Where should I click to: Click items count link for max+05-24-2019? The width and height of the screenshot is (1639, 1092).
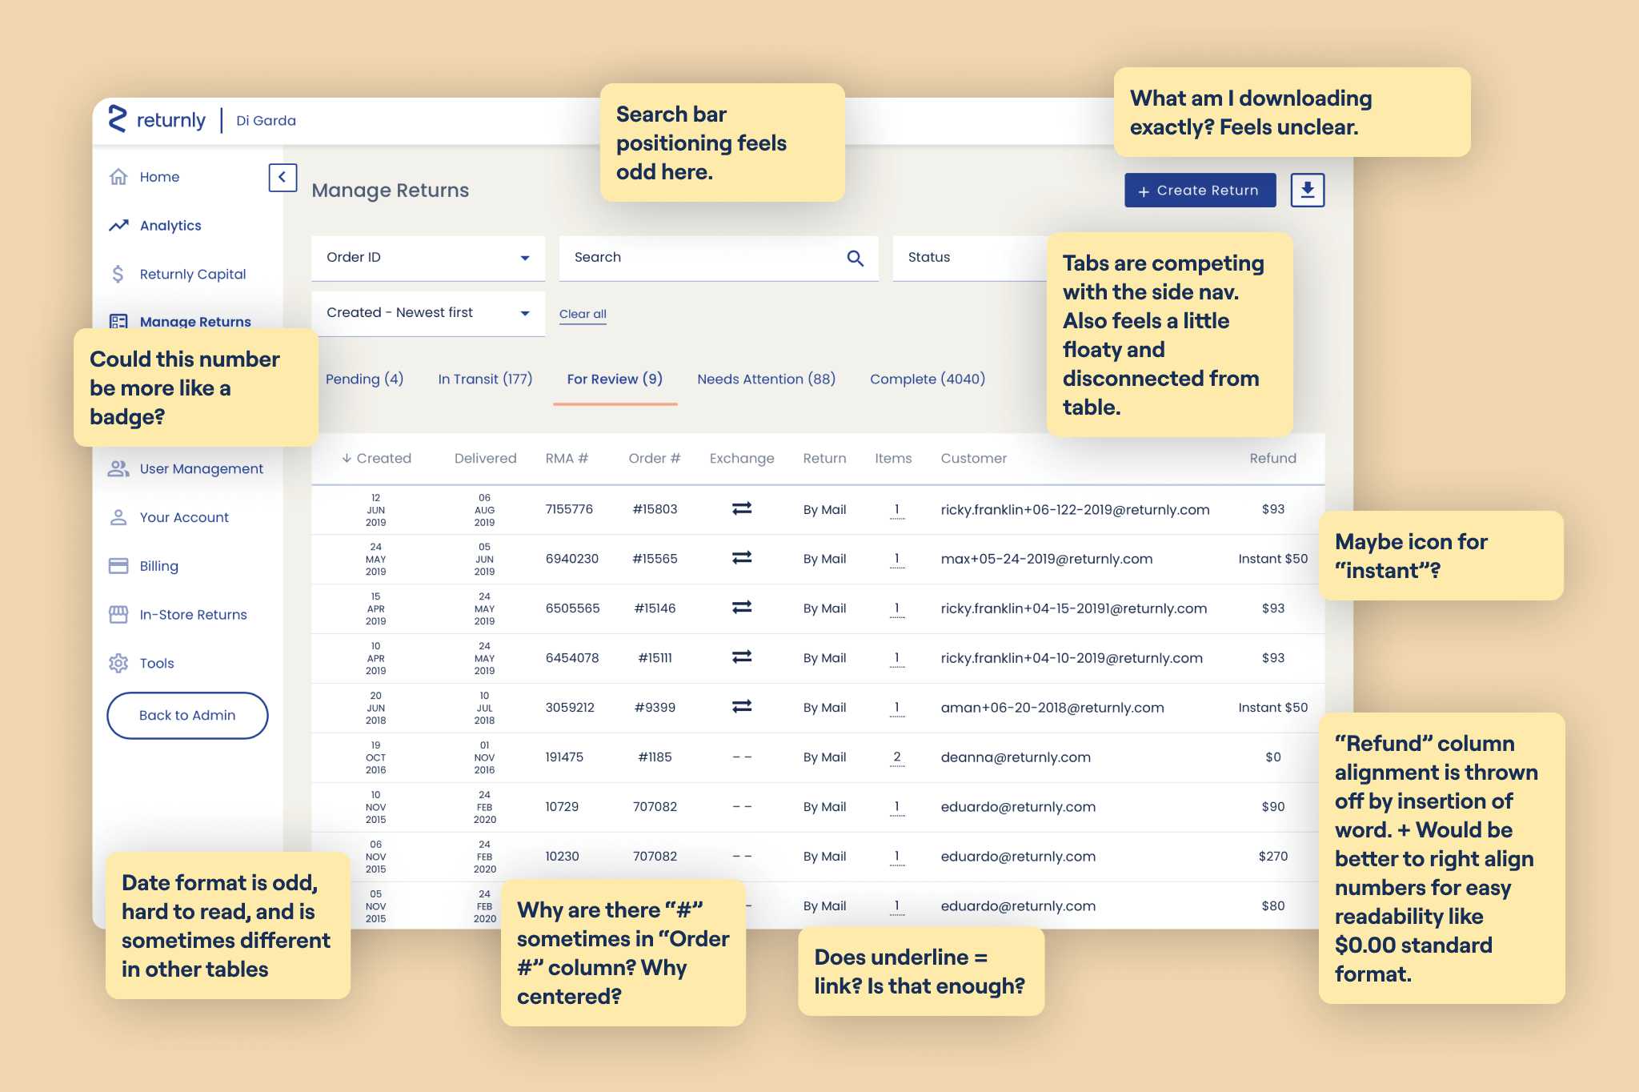pos(897,559)
